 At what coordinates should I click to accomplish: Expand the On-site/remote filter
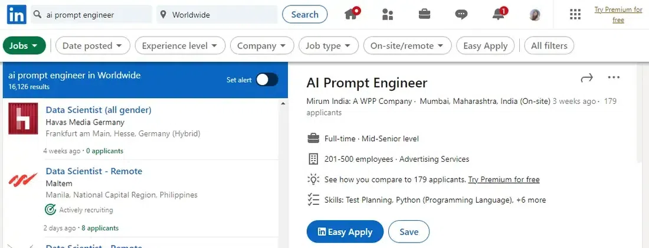[407, 45]
